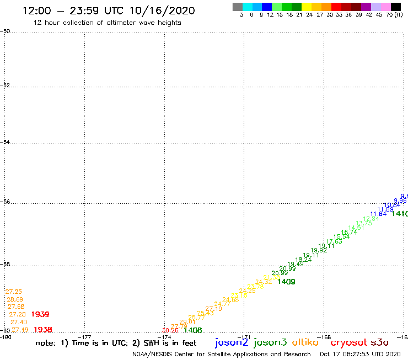408x359 pixels.
Task: Select wave height value 23.78
Action: (x=255, y=287)
